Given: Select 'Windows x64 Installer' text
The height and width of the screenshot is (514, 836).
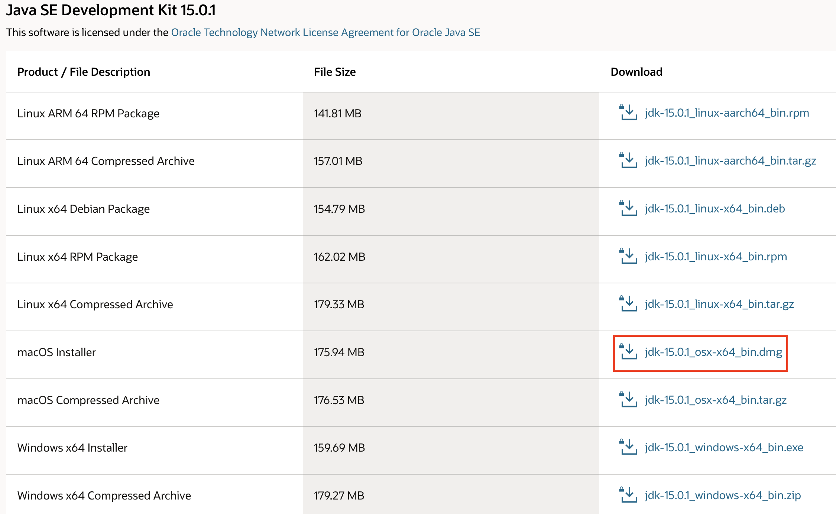Looking at the screenshot, I should coord(72,448).
